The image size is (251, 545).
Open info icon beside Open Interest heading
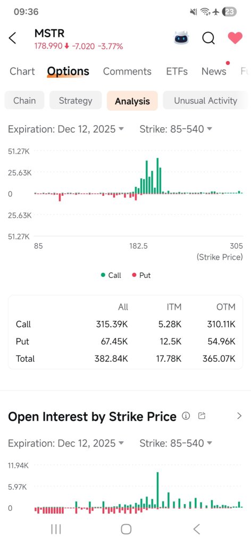coord(186,416)
